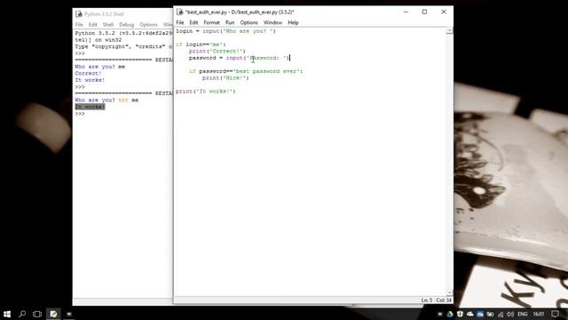Screen dimensions: 568x320
Task: Open the File menu in editor window
Action: tap(180, 22)
